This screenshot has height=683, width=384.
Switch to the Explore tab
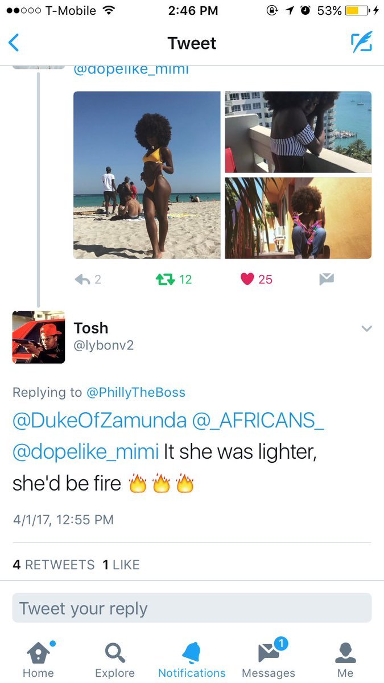115,659
